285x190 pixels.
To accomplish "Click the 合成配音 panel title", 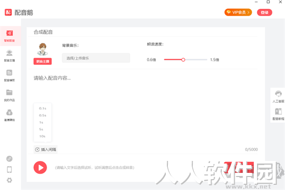I will click(43, 32).
